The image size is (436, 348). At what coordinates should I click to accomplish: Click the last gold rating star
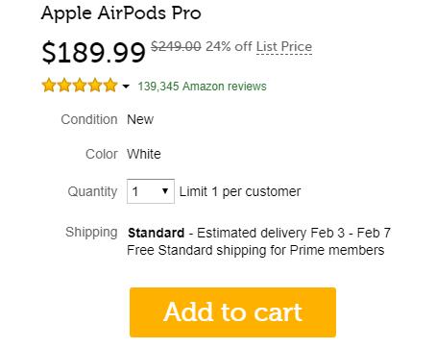110,86
